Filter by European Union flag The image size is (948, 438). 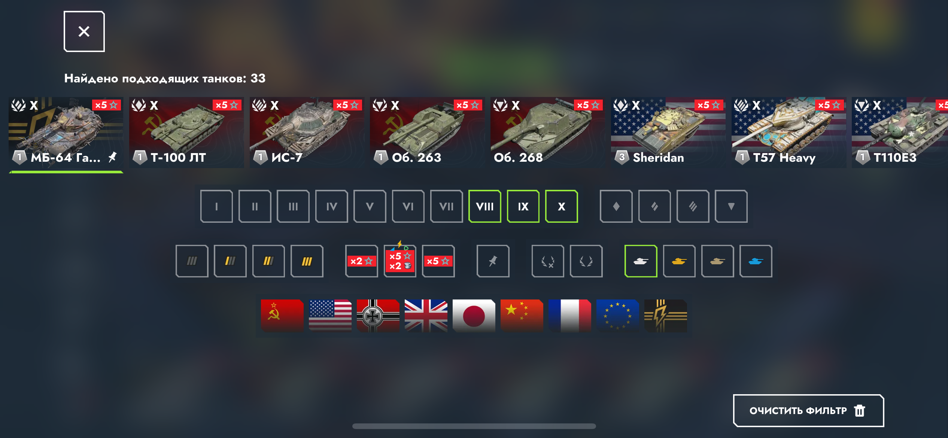pyautogui.click(x=617, y=316)
